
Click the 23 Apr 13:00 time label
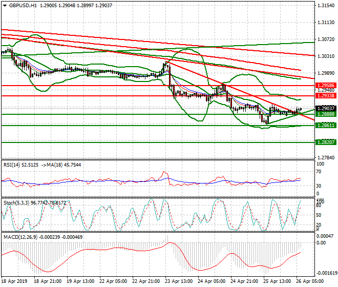[179, 281]
